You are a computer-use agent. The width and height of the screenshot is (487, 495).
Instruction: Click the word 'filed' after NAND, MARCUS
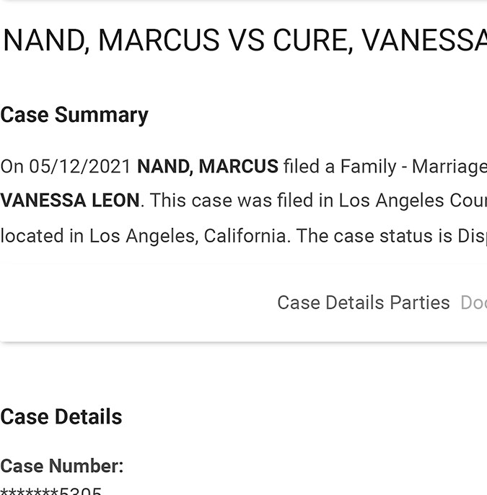(301, 167)
